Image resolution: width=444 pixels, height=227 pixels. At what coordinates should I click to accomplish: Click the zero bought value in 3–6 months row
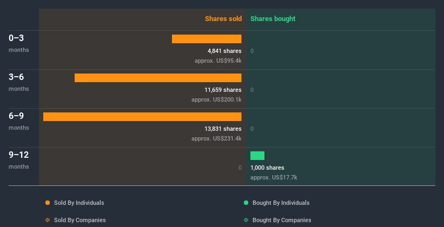[252, 90]
